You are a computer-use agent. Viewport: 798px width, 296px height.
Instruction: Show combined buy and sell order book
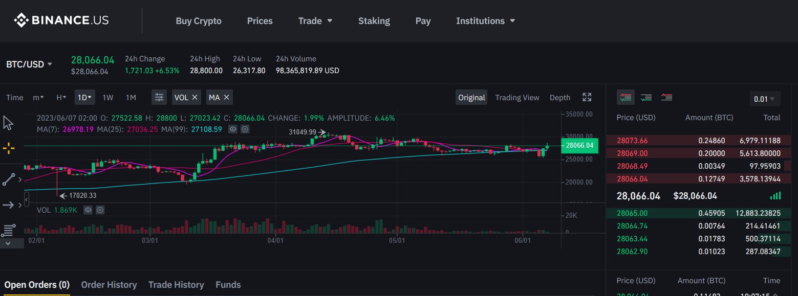coord(626,97)
